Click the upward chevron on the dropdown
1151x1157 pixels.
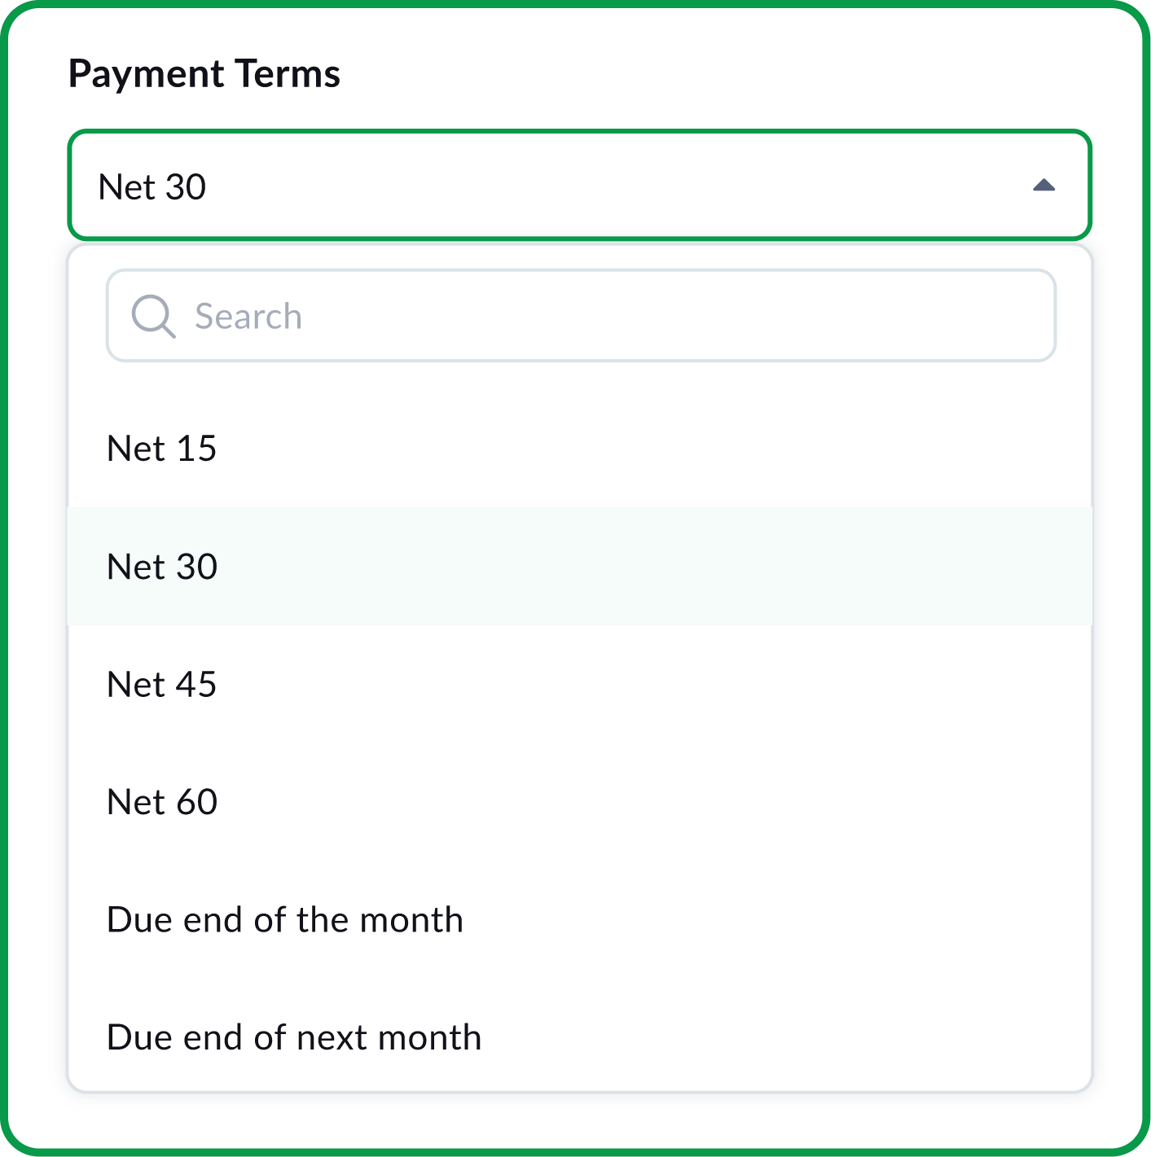click(x=1043, y=186)
